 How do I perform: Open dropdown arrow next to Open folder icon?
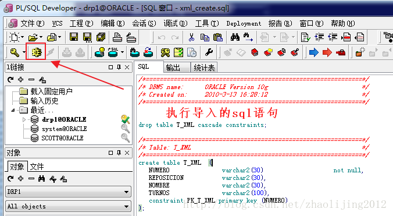point(41,37)
